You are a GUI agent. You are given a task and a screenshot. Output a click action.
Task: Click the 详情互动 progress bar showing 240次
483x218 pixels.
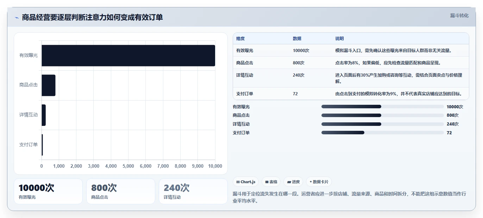click(x=382, y=124)
